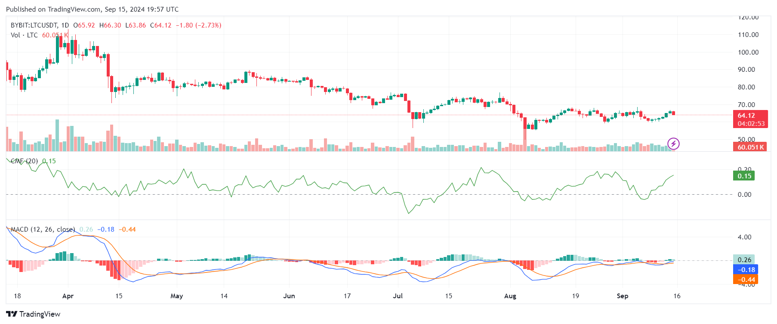
Task: Click the 15 date label between Jul and Aug
Action: 449,296
